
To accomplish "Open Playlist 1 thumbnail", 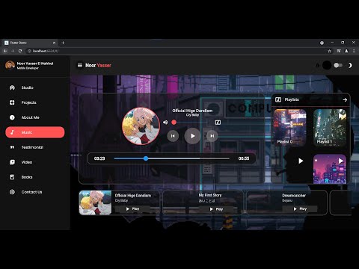I will pyautogui.click(x=330, y=128).
